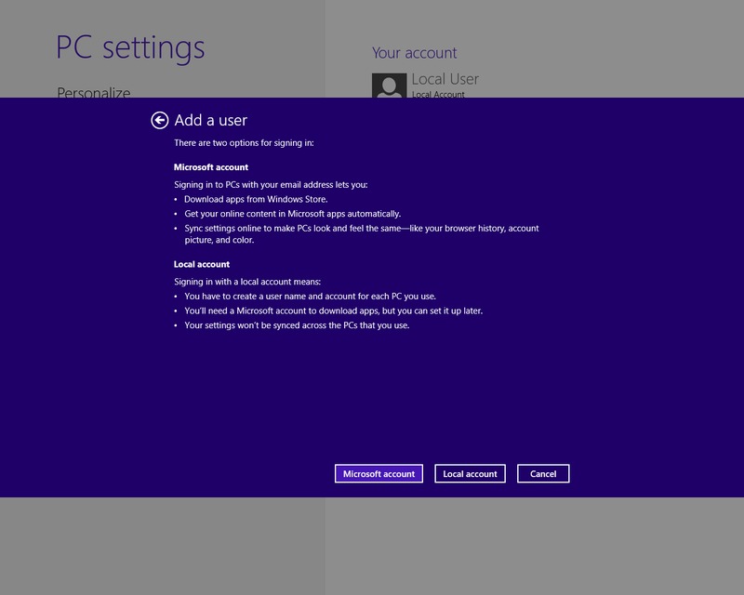744x595 pixels.
Task: Click the Your account heading
Action: coord(415,53)
